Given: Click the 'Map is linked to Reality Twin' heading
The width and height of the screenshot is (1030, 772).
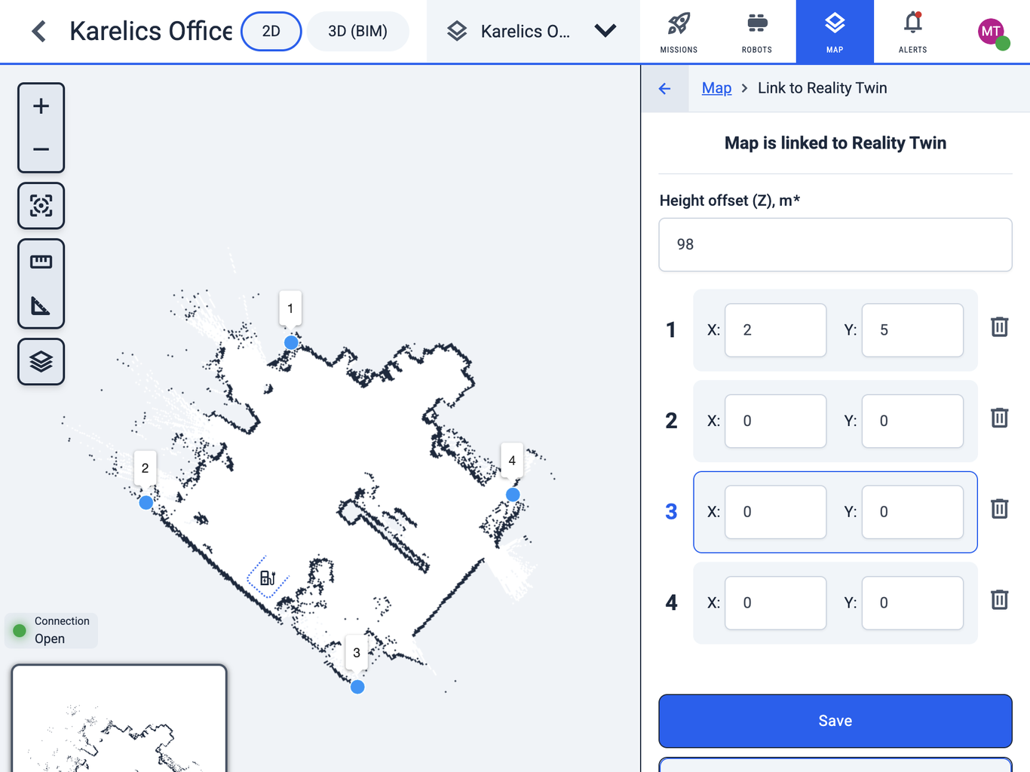Looking at the screenshot, I should tap(835, 143).
